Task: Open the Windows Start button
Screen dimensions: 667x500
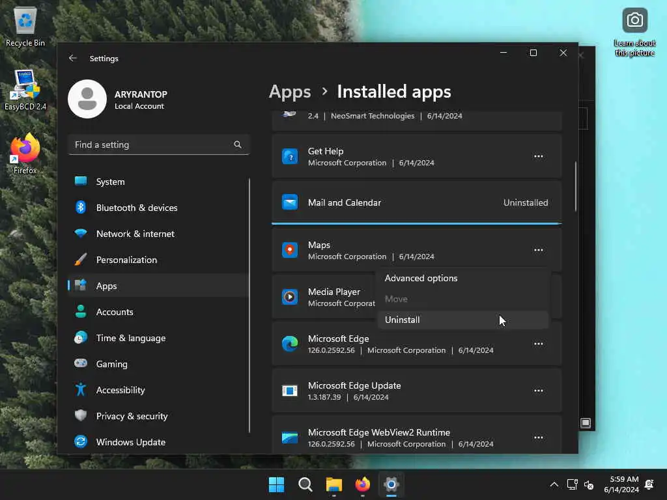Action: click(x=276, y=484)
